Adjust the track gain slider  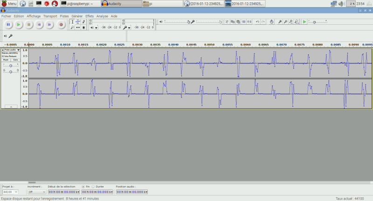(x=10, y=66)
